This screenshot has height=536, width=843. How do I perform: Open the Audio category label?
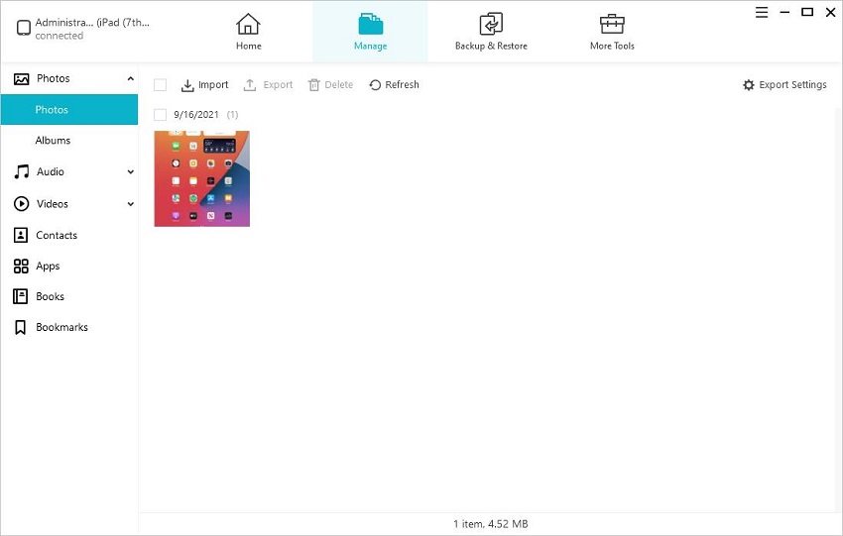pyautogui.click(x=51, y=171)
